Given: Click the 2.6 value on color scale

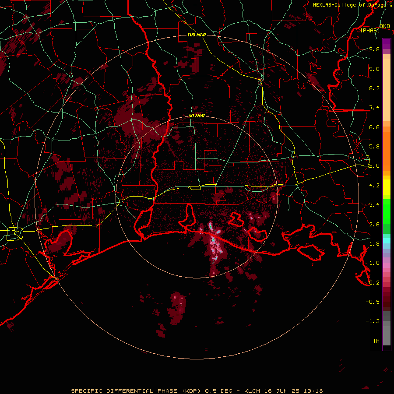Looking at the screenshot, I should point(374,225).
